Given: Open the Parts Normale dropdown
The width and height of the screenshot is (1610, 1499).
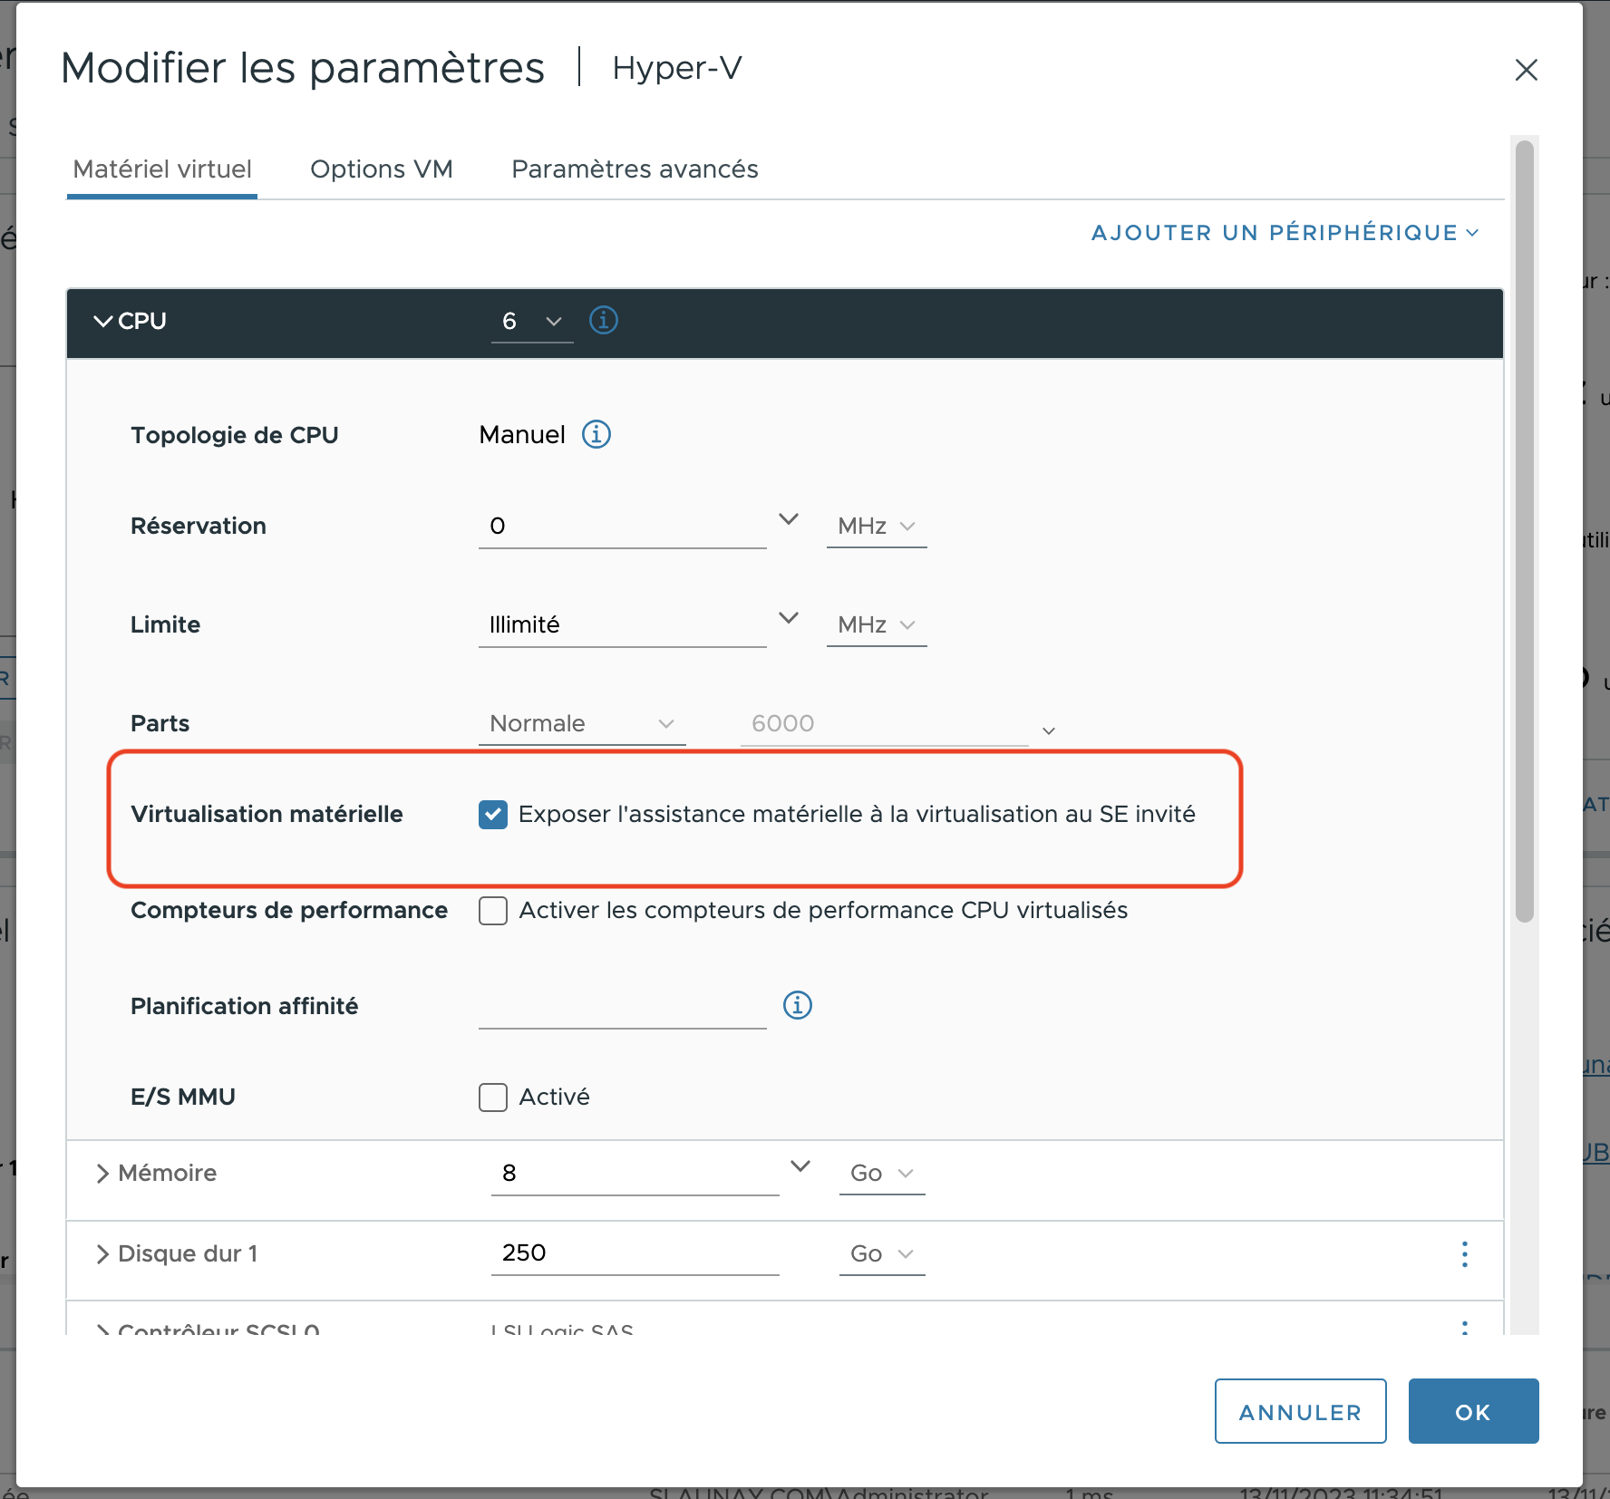Looking at the screenshot, I should click(581, 724).
